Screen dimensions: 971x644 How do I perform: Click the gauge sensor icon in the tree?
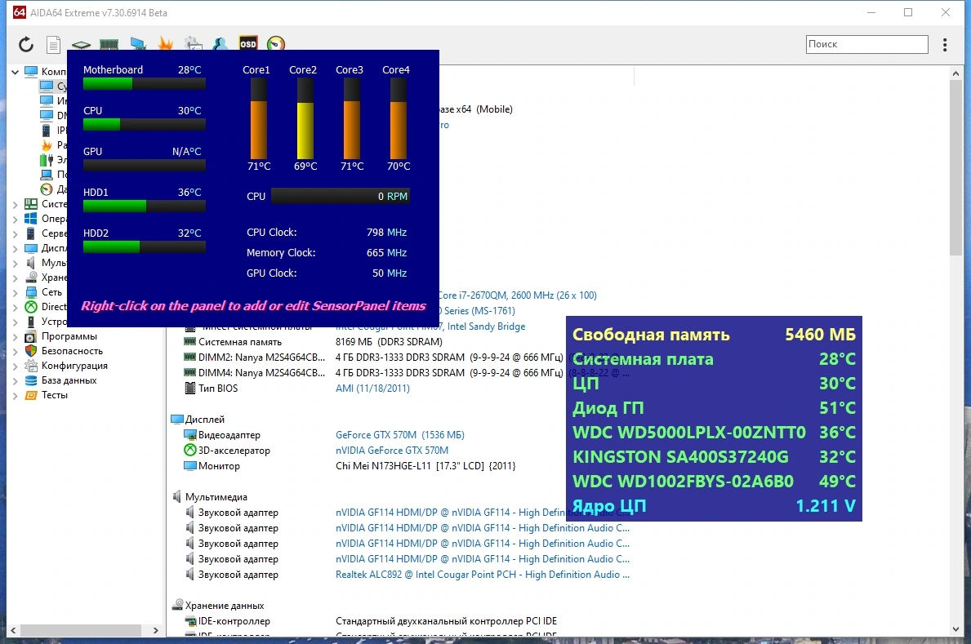(47, 189)
